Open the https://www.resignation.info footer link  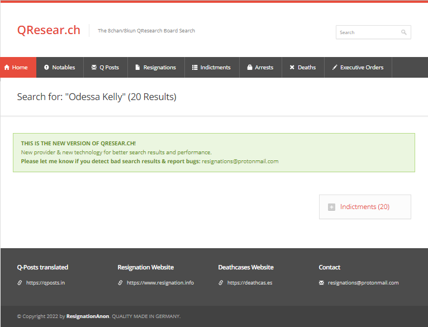[160, 283]
